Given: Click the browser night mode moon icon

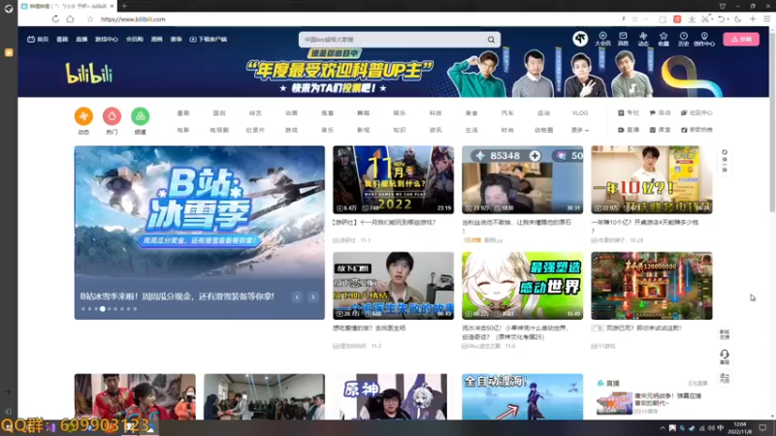Looking at the screenshot, I should [x=737, y=18].
